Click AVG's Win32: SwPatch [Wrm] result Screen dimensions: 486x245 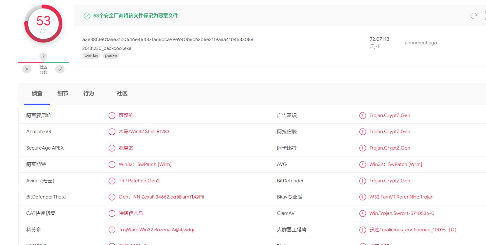click(396, 164)
